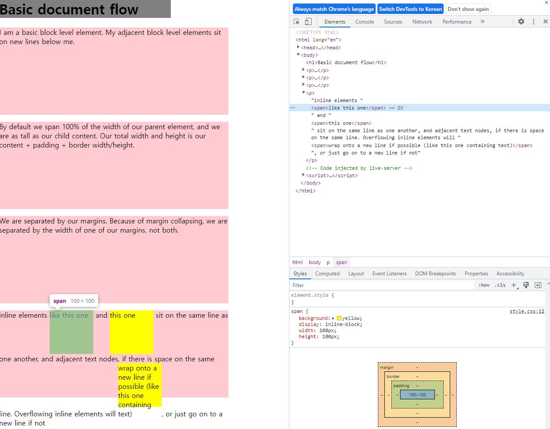Open the DevTools three-dot customize menu
The image size is (550, 429).
tap(533, 21)
